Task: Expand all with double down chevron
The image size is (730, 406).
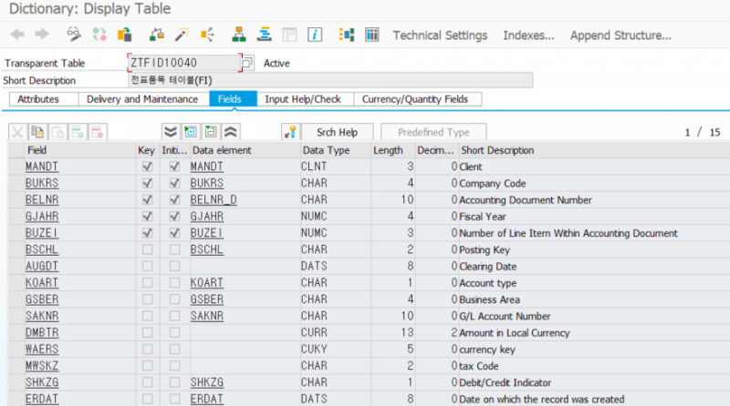Action: [171, 132]
